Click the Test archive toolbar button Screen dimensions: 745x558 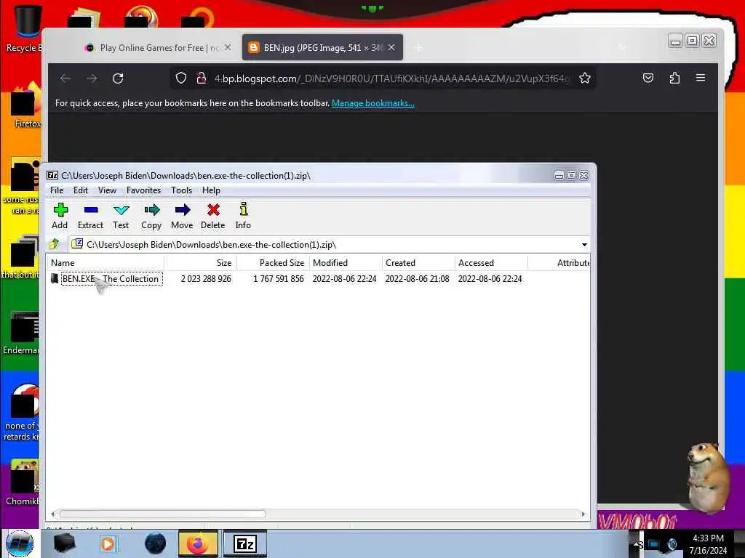(121, 216)
